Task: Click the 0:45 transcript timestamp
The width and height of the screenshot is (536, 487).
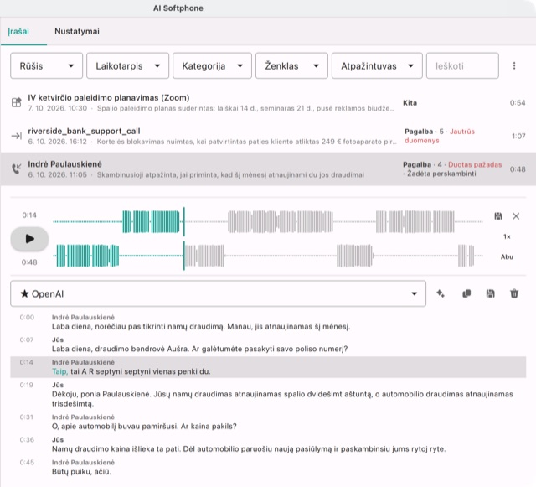Action: (x=27, y=463)
